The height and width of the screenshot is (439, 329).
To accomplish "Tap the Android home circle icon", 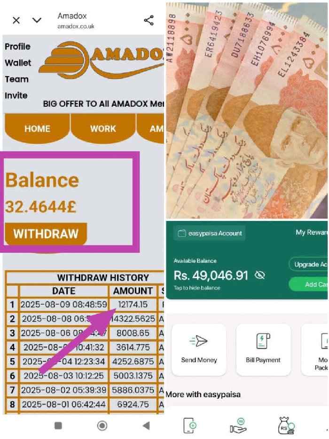I will 102,426.
